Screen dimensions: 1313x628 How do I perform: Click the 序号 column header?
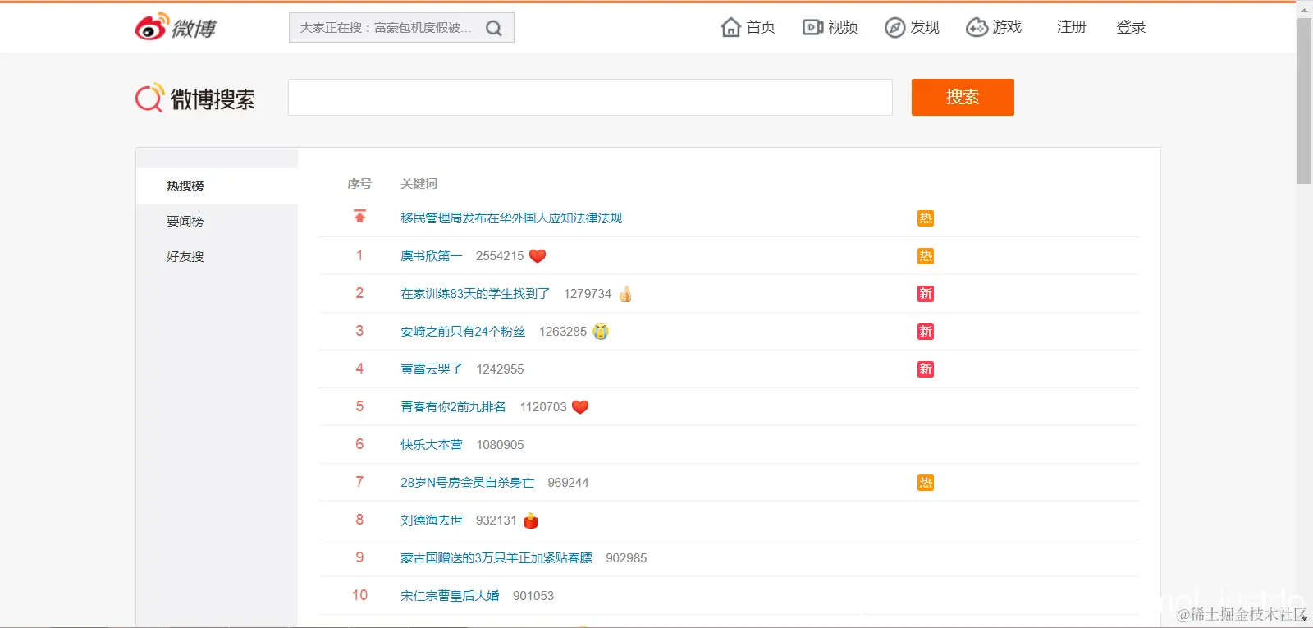click(x=359, y=184)
